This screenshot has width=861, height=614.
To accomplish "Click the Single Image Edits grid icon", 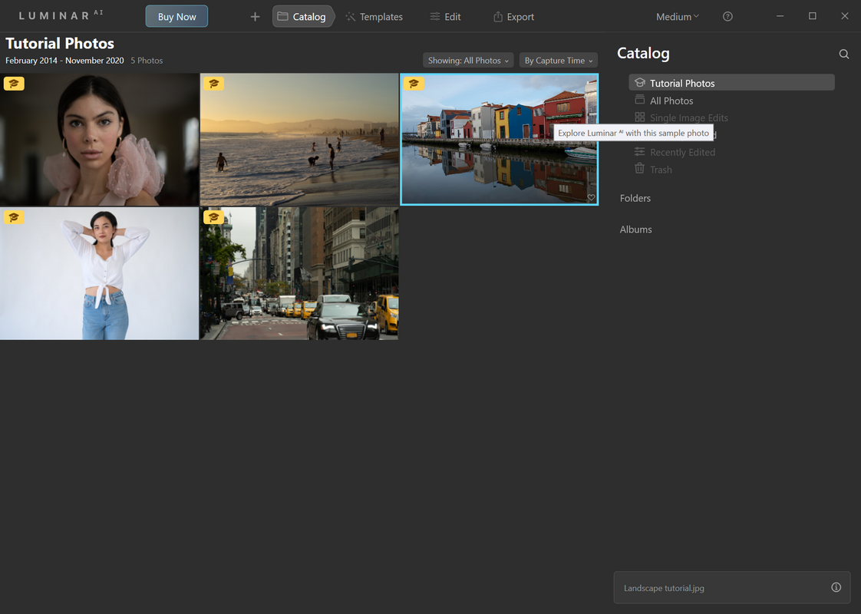I will click(639, 117).
